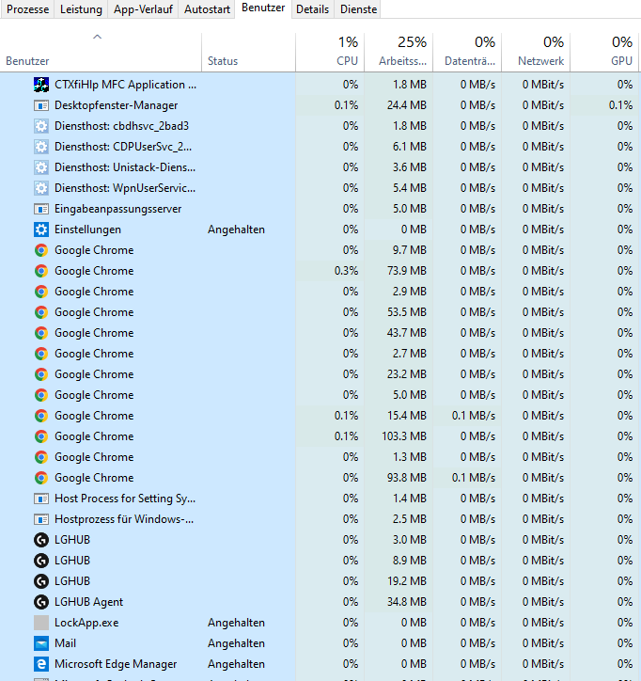
Task: Click the Desktopfenster-Manager icon
Action: click(41, 105)
